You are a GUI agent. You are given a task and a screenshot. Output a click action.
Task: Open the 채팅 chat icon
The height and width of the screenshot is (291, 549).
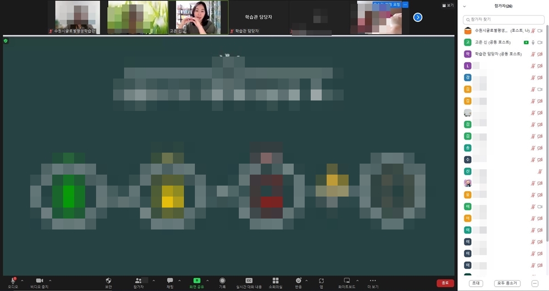170,281
